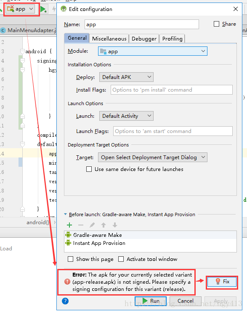Close the Edit configuration dialog

tap(236, 9)
